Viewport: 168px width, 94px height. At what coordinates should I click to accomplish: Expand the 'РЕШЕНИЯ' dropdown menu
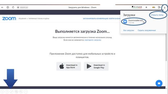tap(23, 19)
